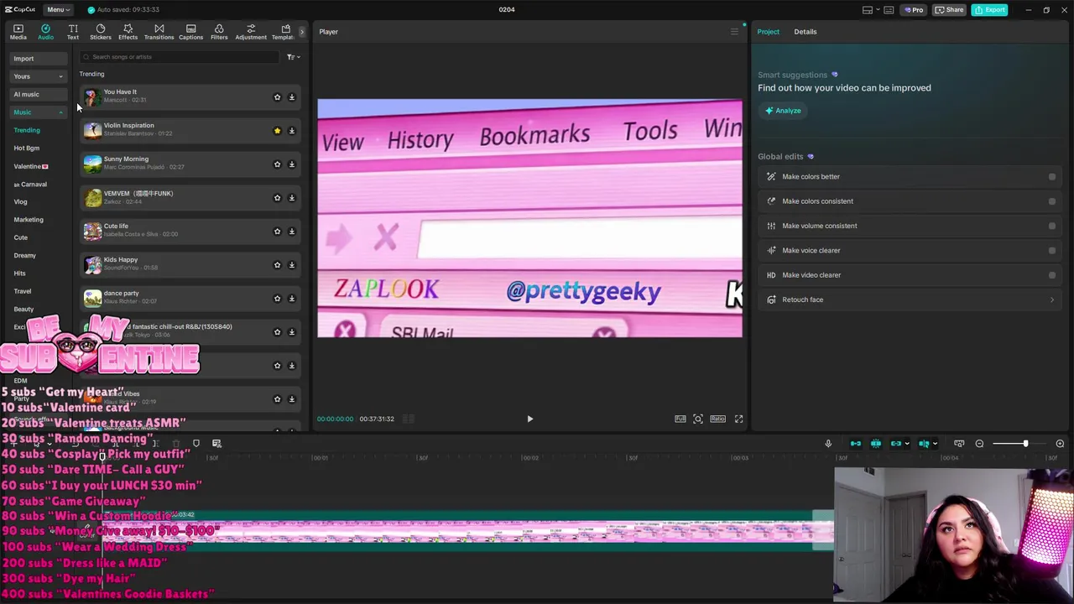Expand the Yours section
The width and height of the screenshot is (1074, 604).
coord(38,76)
